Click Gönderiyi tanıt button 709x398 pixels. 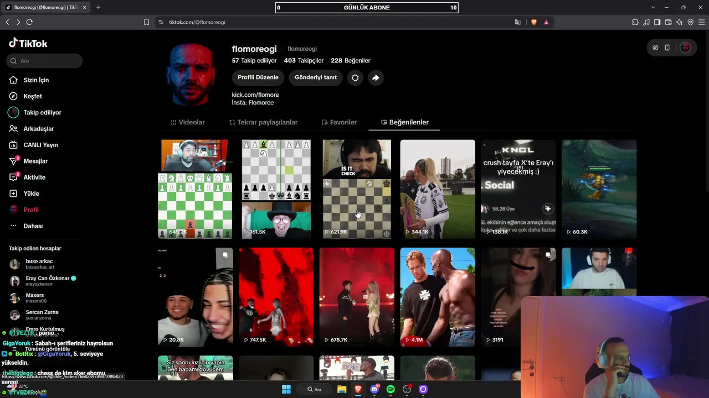point(316,78)
